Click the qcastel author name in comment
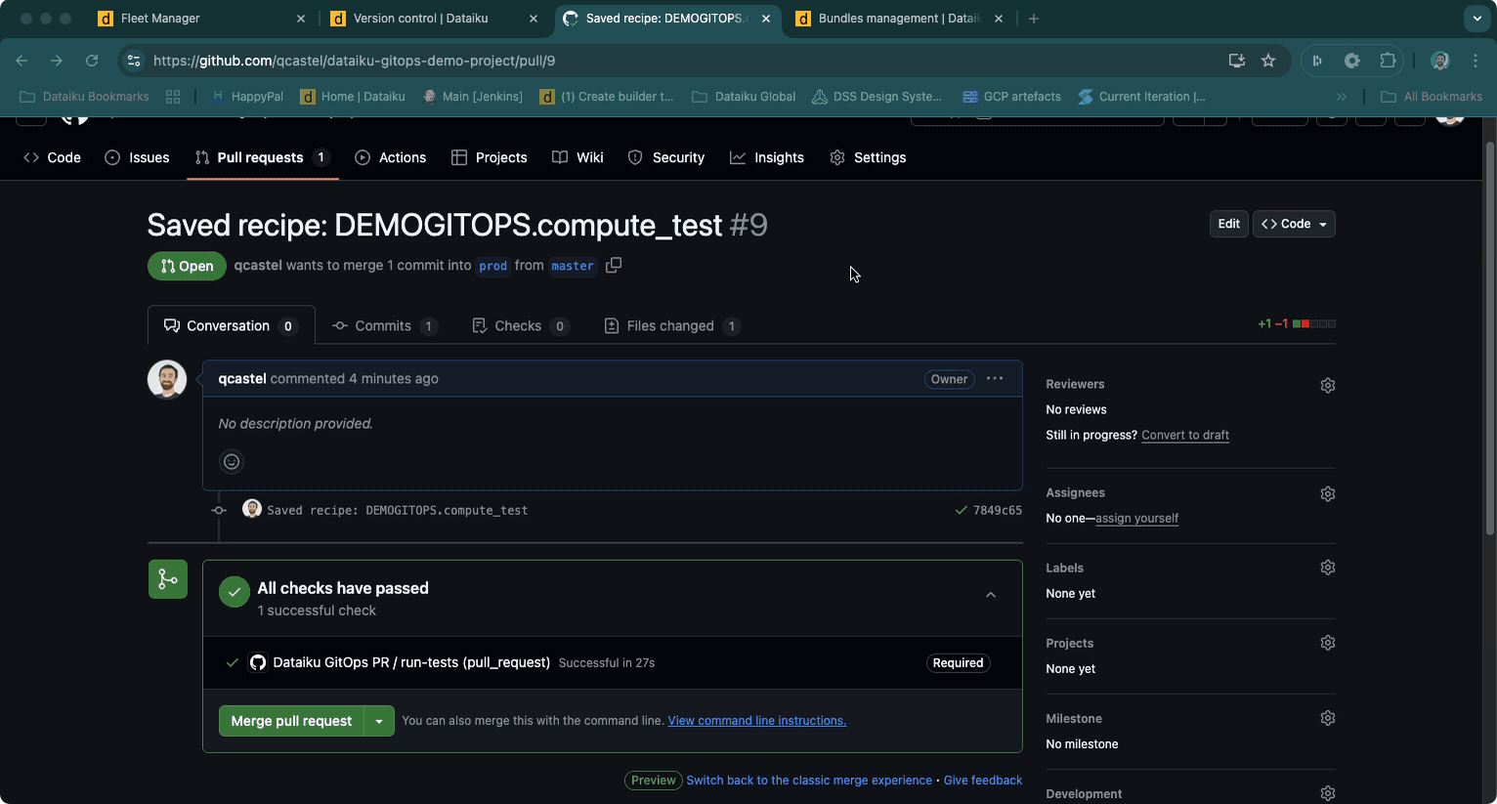Screen dimensions: 1497x804 click(242, 378)
